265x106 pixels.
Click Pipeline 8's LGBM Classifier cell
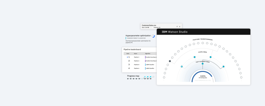tap(150, 64)
